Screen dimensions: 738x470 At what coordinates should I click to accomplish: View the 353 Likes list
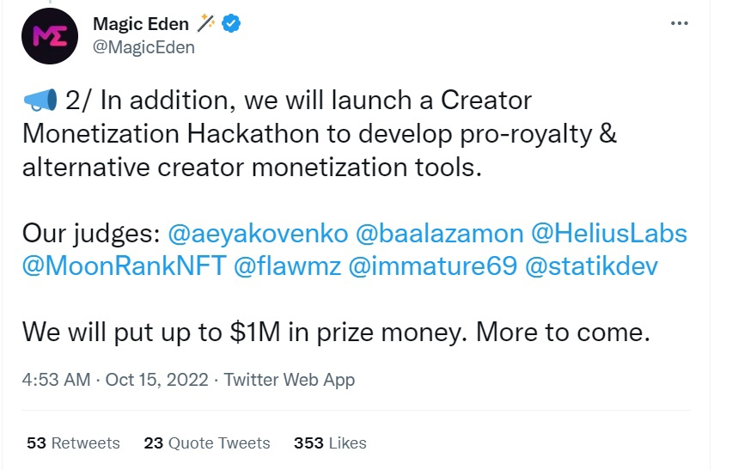pyautogui.click(x=330, y=443)
